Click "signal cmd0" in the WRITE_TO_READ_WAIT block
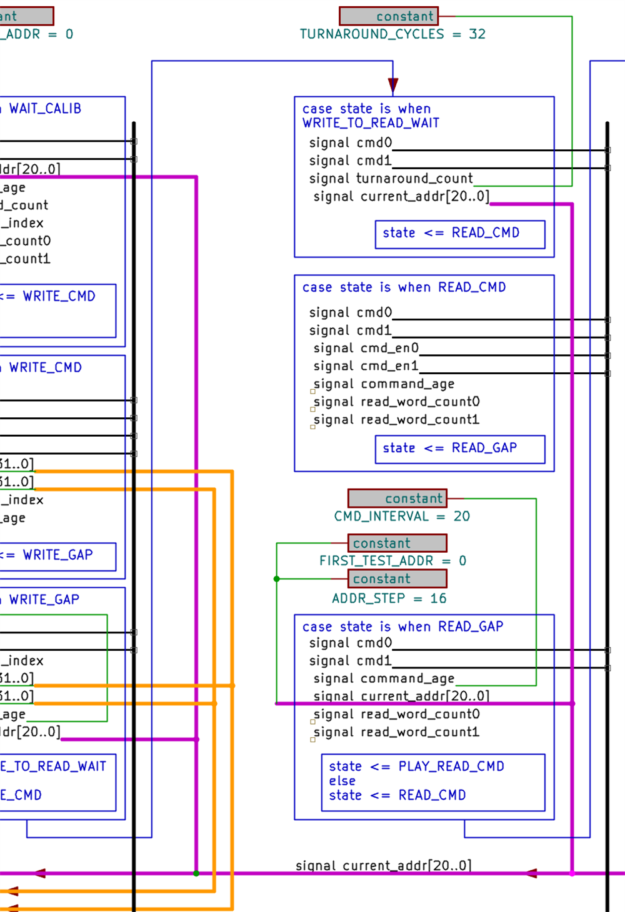This screenshot has height=912, width=625. click(x=351, y=143)
